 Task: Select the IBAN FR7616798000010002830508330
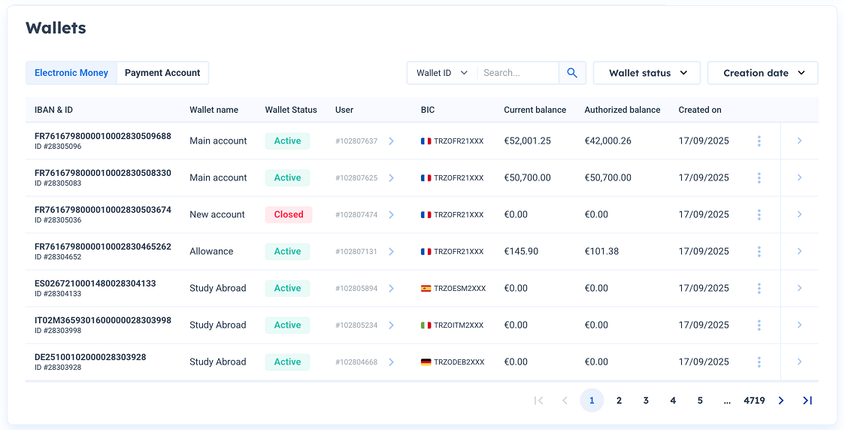pyautogui.click(x=103, y=173)
